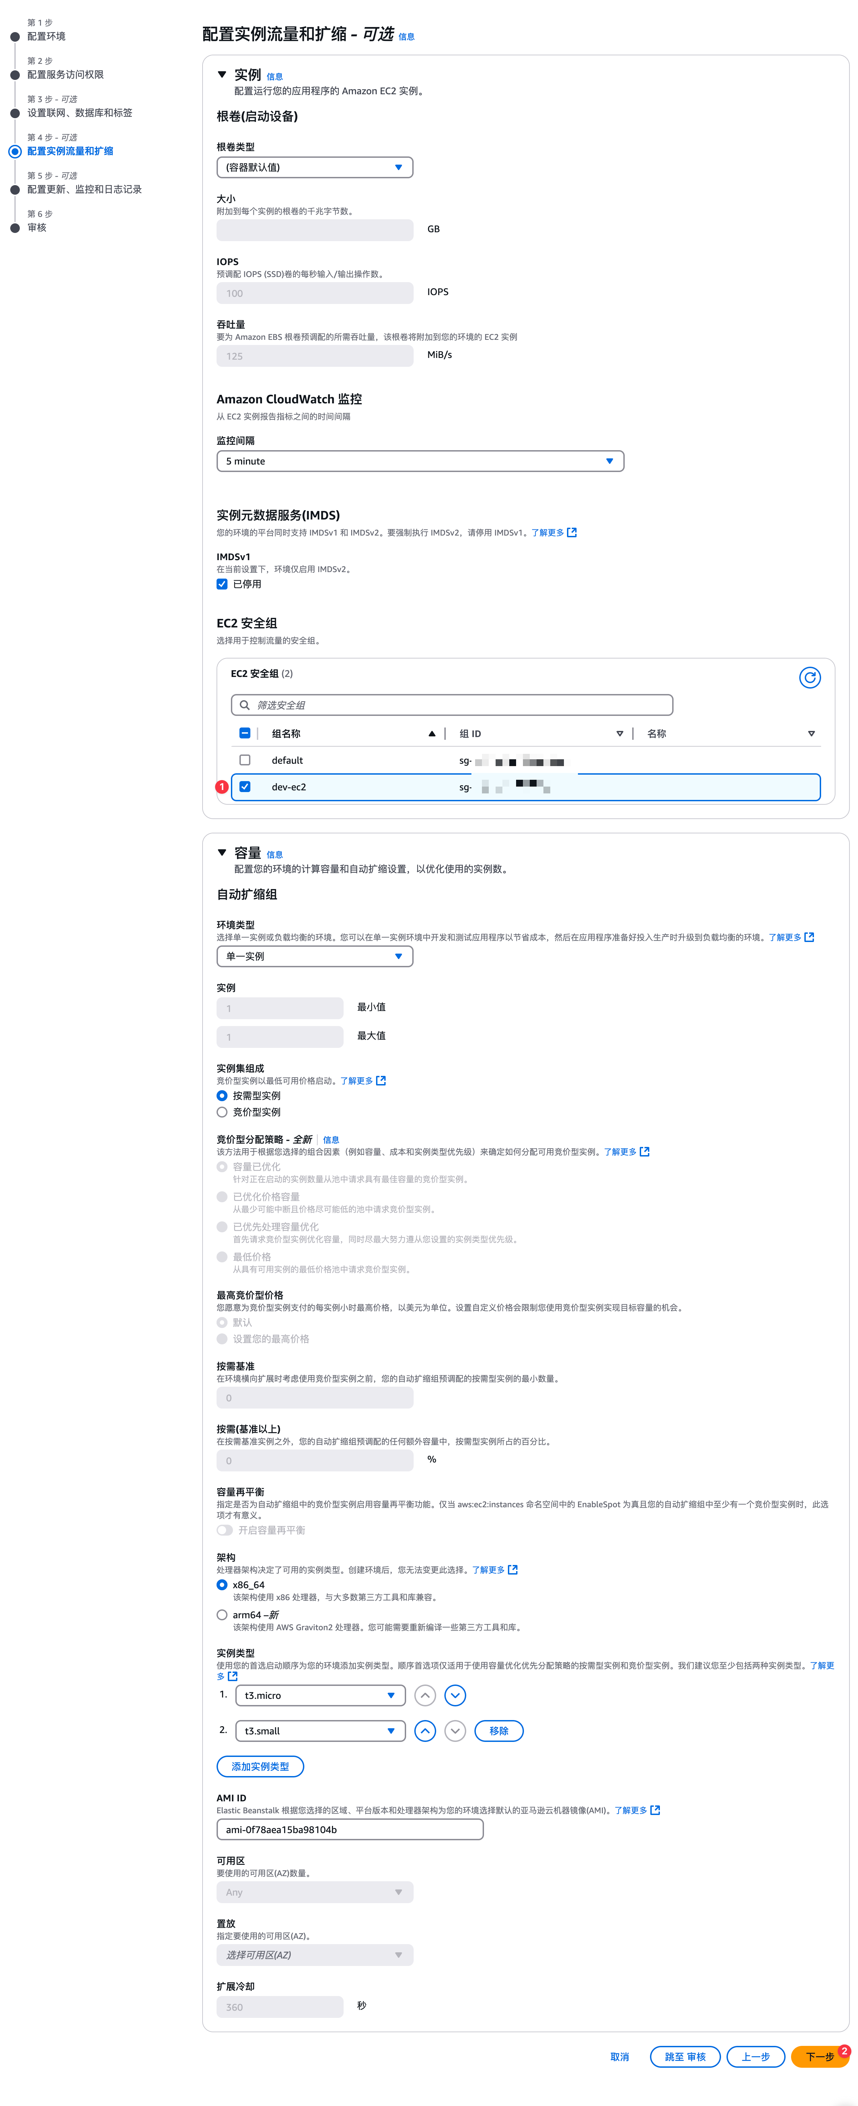858x2106 pixels.
Task: Go to step 配置服务访问权限
Action: coord(66,74)
